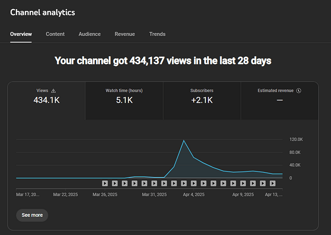Click the warning triangle icon beside Views
Screen dimensions: 331x235
53,91
